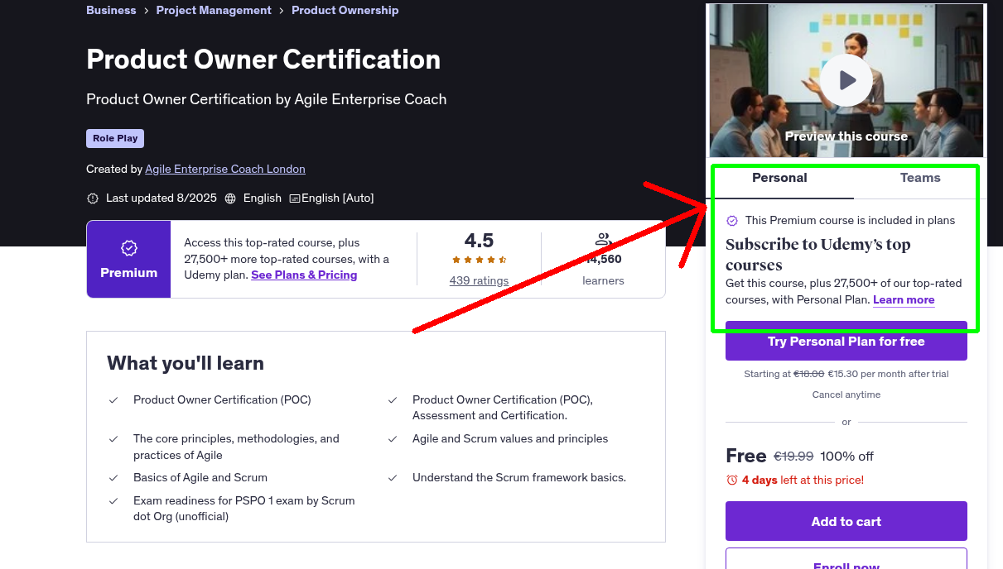The height and width of the screenshot is (569, 1003).
Task: Open Agile Enterprise Coach London profile
Action: point(225,169)
